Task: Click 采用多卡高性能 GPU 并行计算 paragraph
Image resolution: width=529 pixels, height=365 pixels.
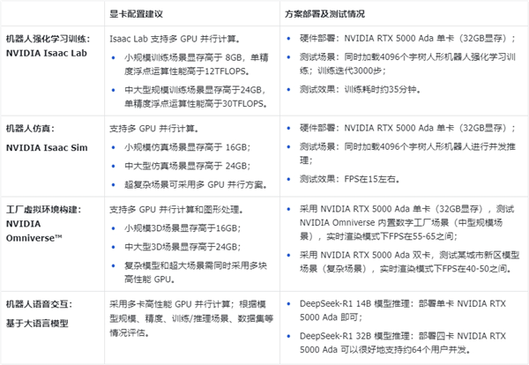Action: click(191, 318)
